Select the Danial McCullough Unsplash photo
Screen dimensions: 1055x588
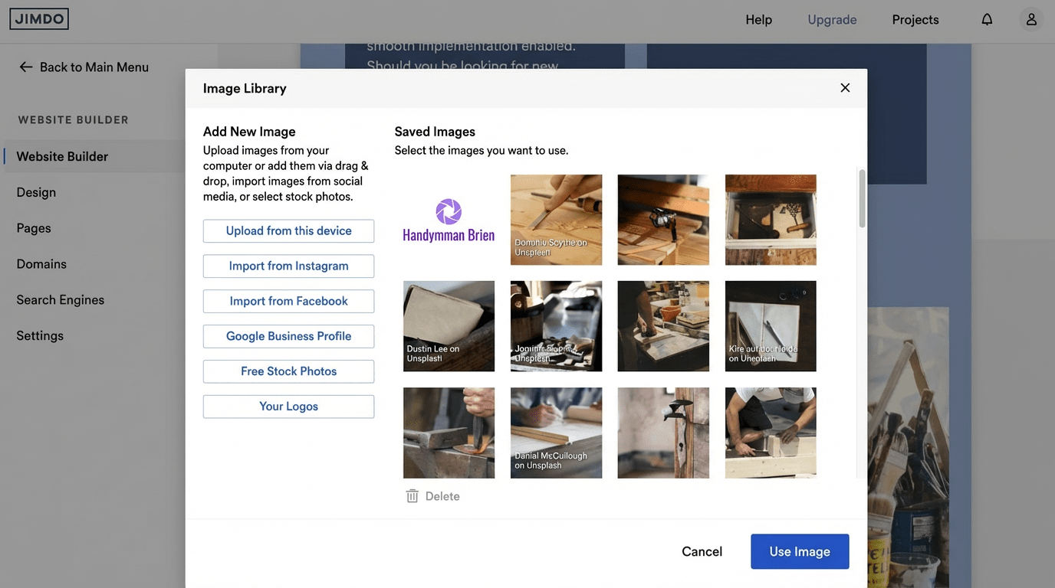pos(556,433)
